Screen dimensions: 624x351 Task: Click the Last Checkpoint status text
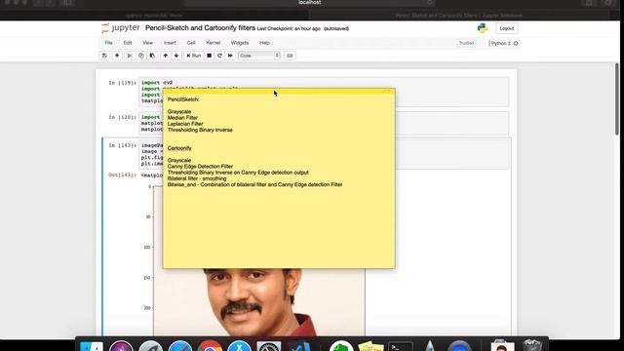coord(289,28)
